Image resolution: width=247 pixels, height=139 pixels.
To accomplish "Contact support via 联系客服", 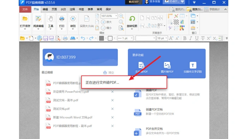I will pos(152,2).
